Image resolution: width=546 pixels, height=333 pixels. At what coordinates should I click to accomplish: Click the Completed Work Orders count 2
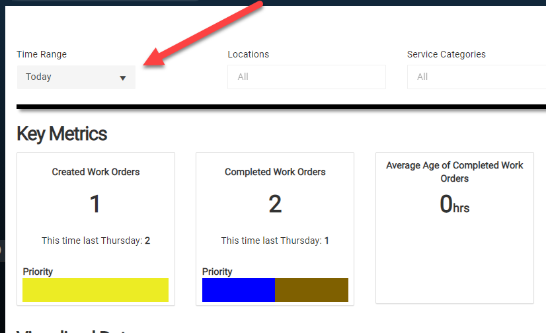tap(275, 204)
